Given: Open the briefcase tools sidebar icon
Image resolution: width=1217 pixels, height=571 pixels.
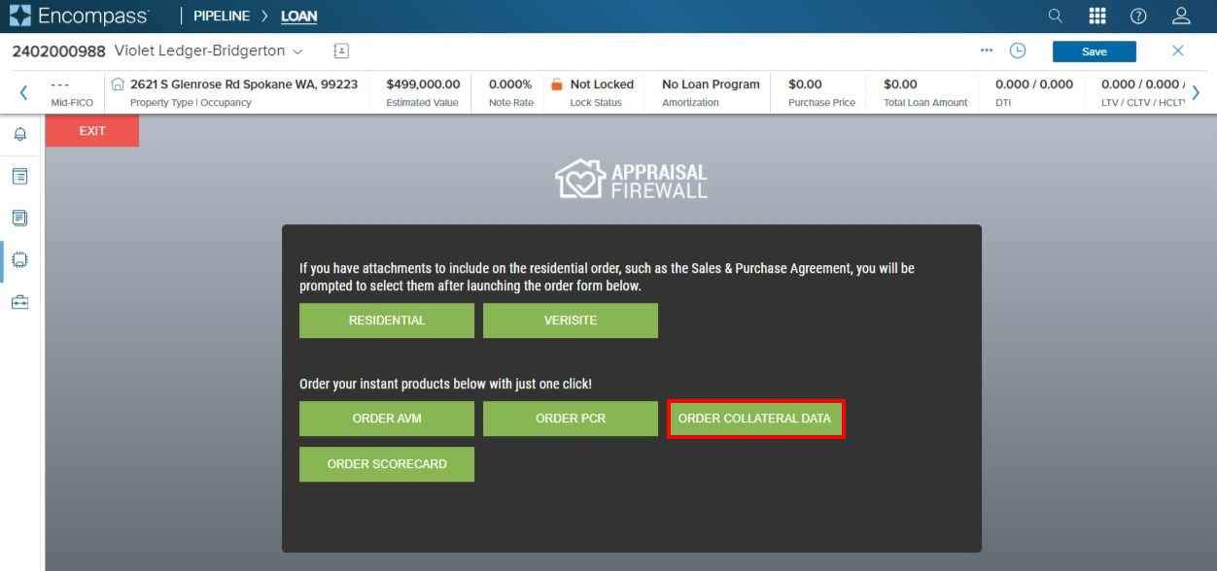Looking at the screenshot, I should click(19, 302).
